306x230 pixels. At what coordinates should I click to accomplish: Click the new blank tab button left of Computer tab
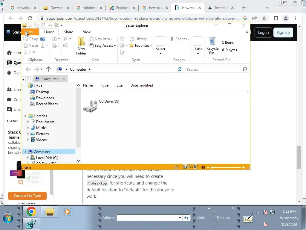tap(29, 79)
